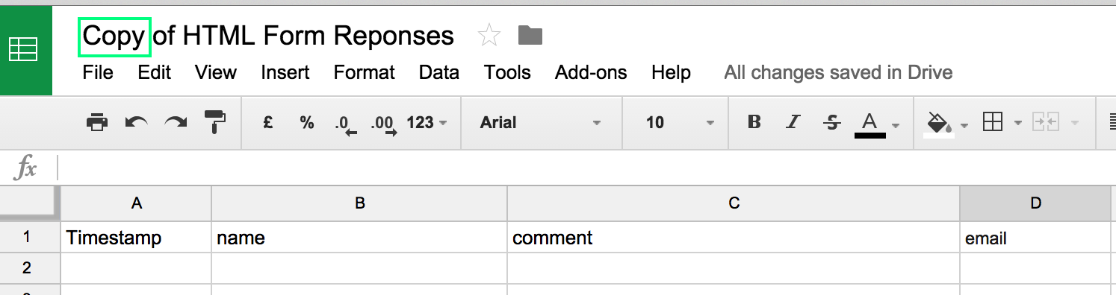Open the Add-ons menu

[591, 72]
